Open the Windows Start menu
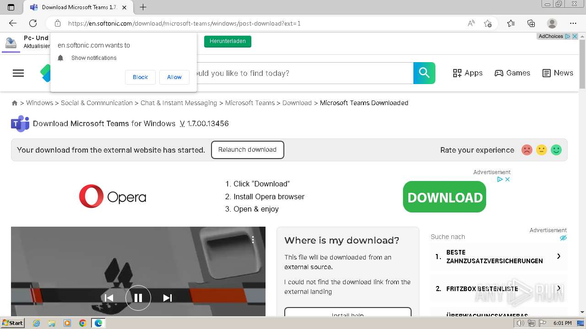The image size is (586, 329). click(x=12, y=323)
